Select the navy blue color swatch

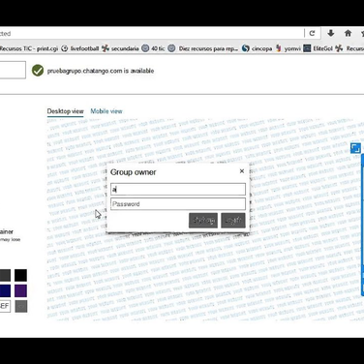[x=5, y=290]
